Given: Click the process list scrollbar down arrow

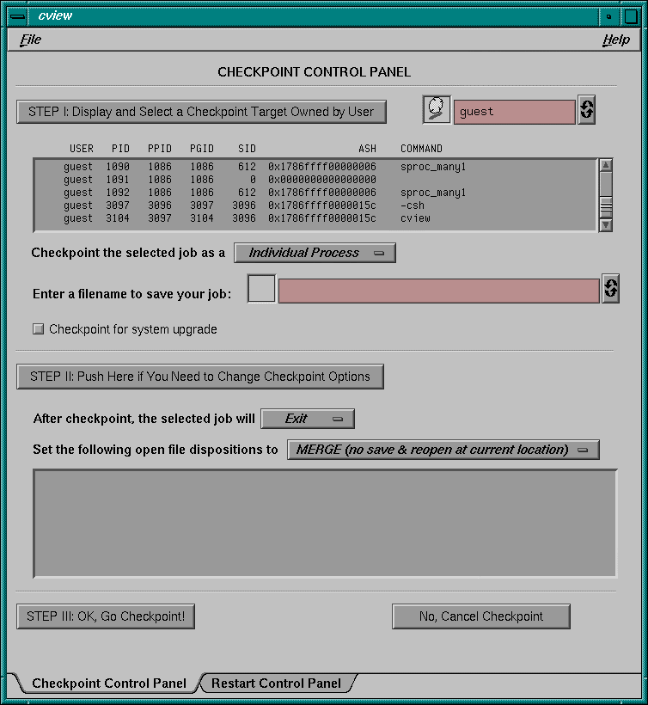Looking at the screenshot, I should pos(606,224).
